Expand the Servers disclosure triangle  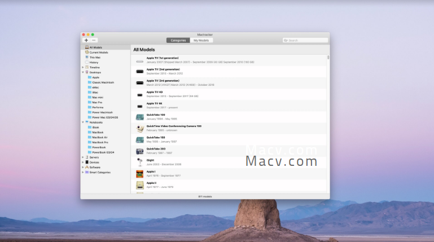click(x=83, y=157)
